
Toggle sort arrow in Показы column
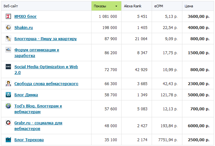116,6
